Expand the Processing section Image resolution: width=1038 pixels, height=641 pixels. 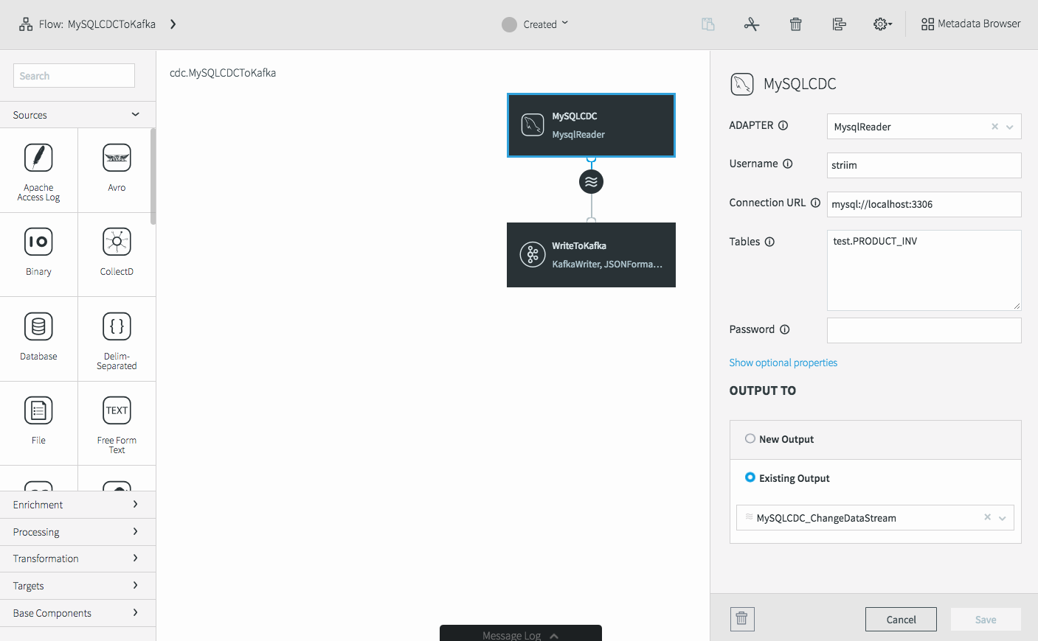tap(77, 532)
